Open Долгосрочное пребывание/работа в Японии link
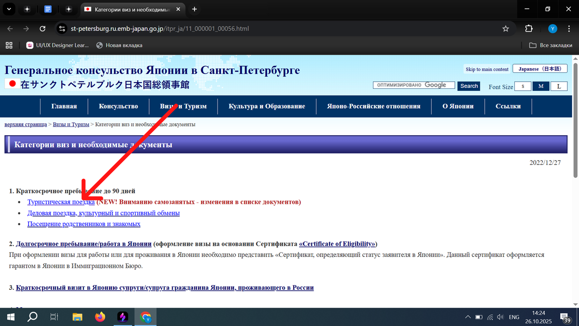 84,243
